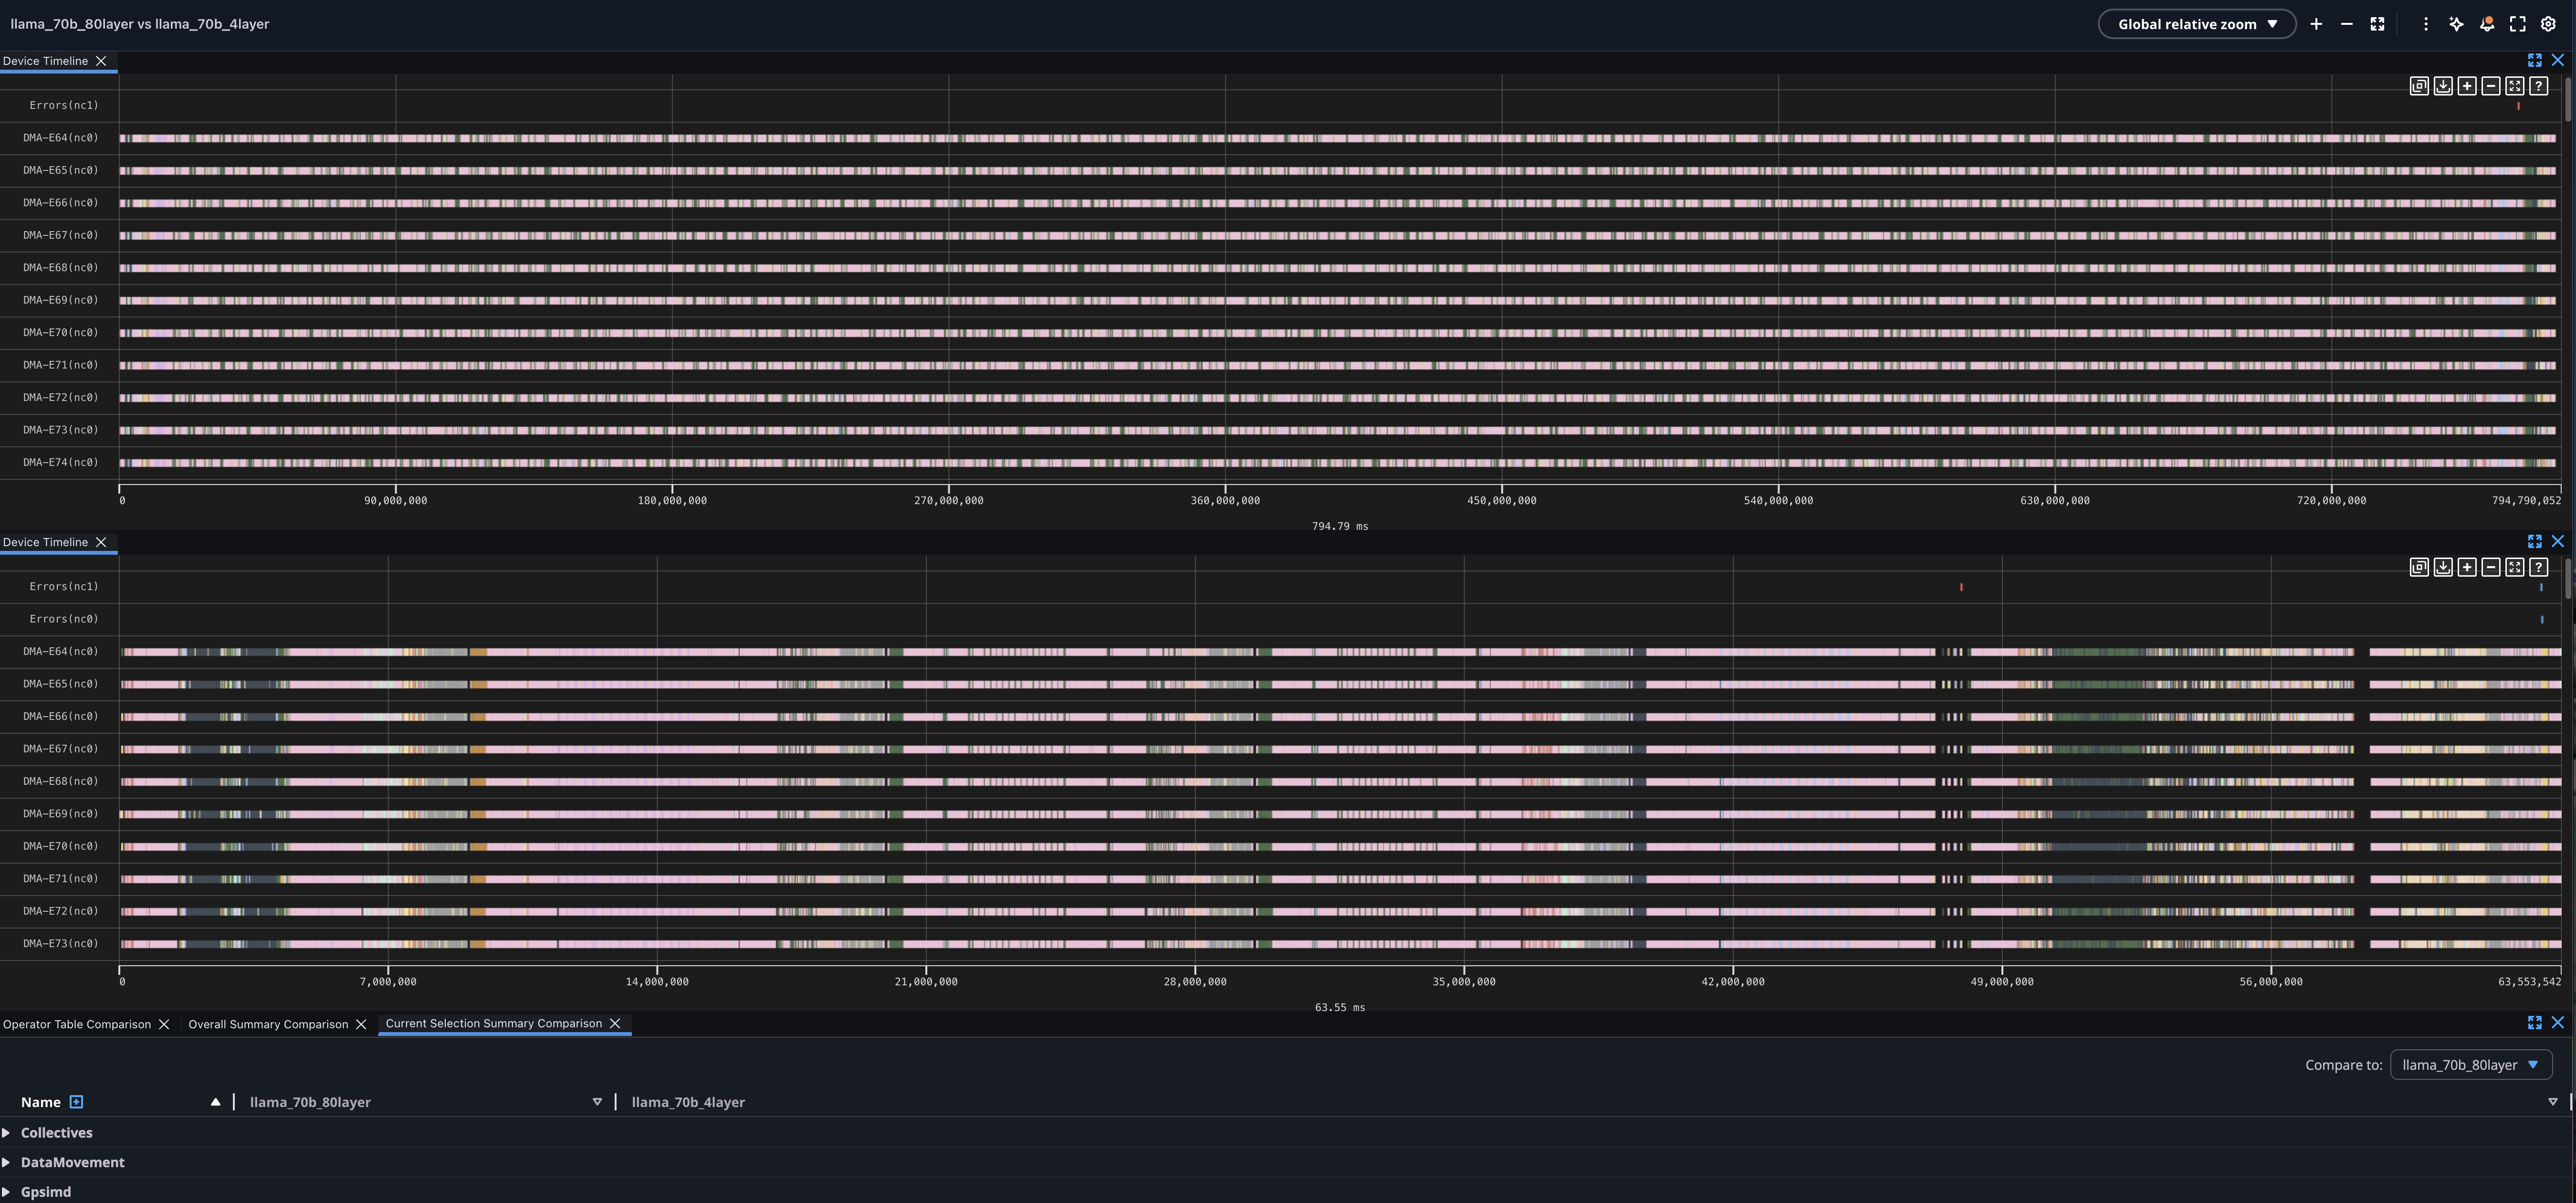Click header fit-to-view zoom icon
The image size is (2576, 1203).
click(x=2378, y=24)
